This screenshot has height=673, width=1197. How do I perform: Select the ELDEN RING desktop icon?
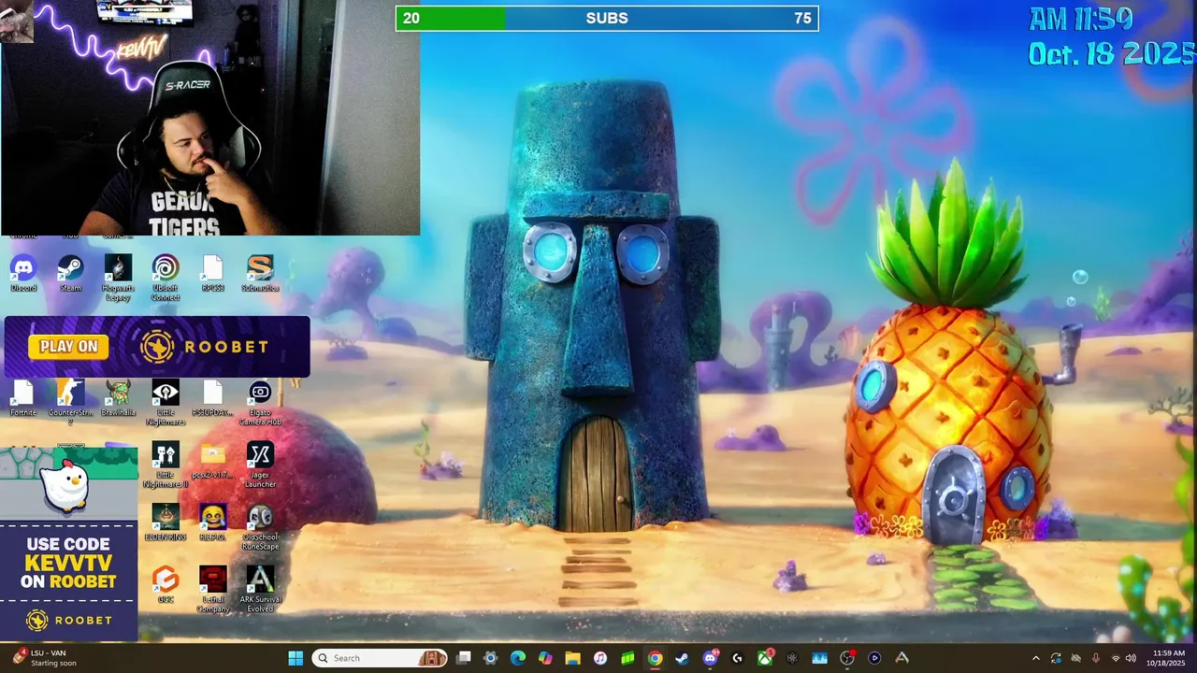(x=166, y=523)
